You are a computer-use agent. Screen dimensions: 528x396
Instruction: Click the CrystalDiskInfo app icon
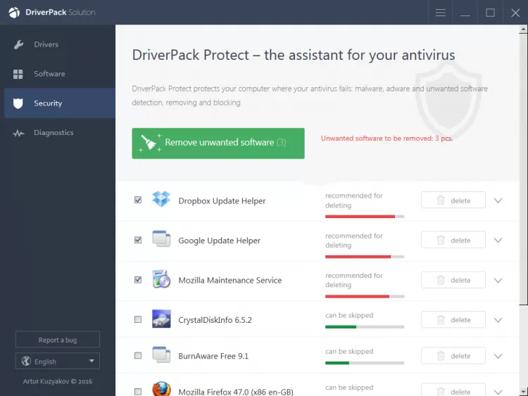click(x=161, y=319)
